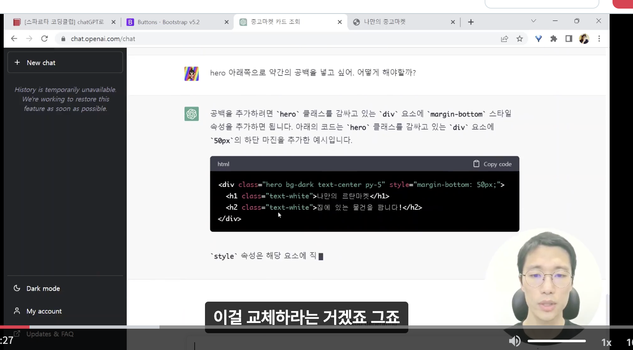
Task: Click the person icon beside My account
Action: tap(17, 311)
